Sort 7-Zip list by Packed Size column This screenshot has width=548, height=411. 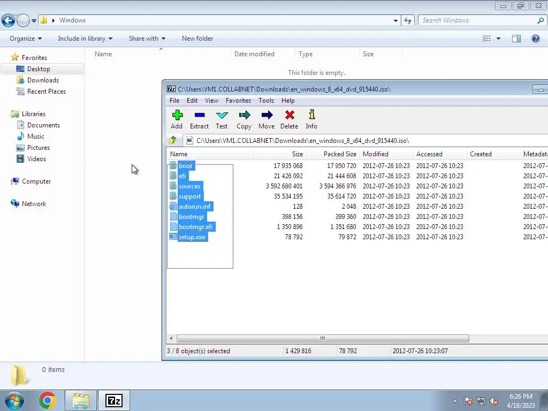(x=333, y=154)
